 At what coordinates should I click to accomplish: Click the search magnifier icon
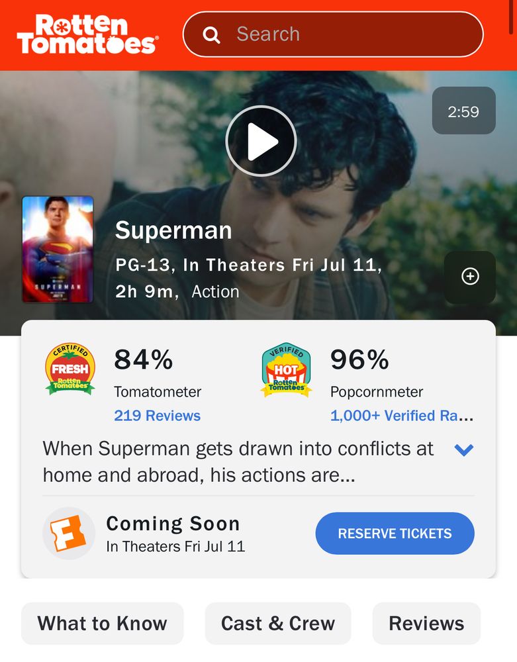(x=211, y=34)
